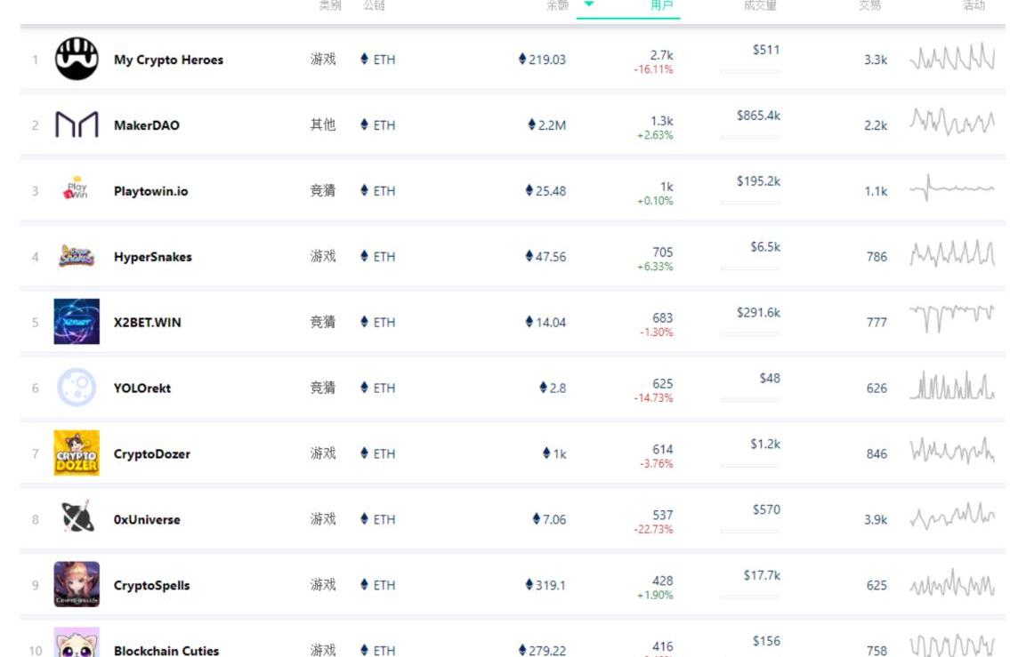Open the MakerDAO name link

pyautogui.click(x=147, y=125)
